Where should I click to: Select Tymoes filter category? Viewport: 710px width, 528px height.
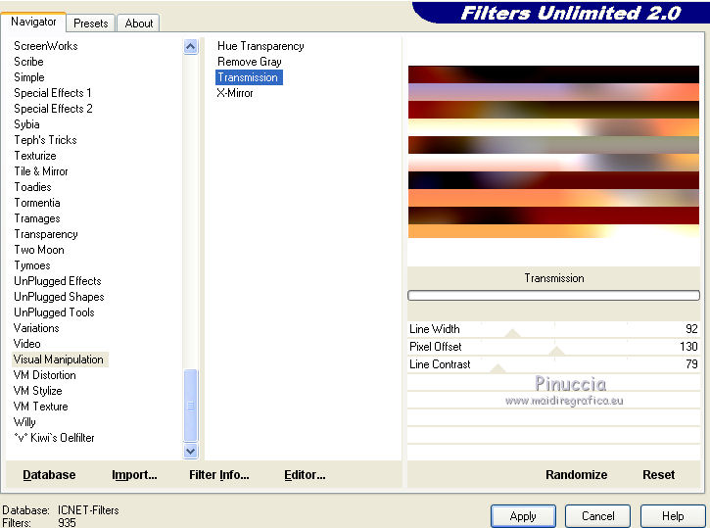[x=32, y=265]
